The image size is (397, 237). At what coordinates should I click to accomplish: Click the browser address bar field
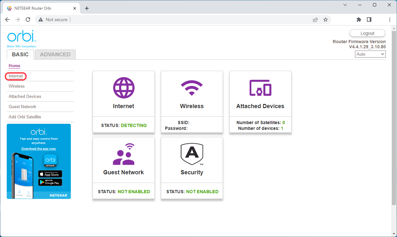click(x=183, y=20)
